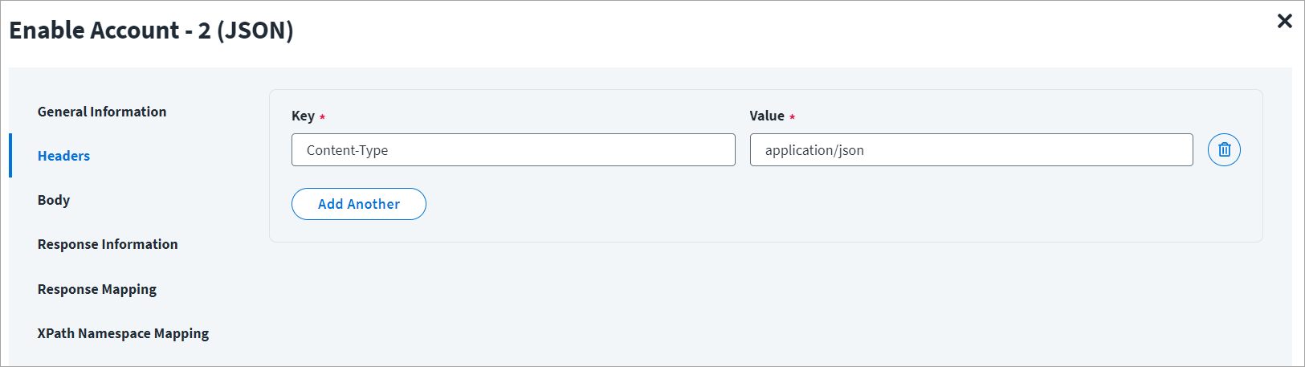Open the Response Mapping section
Screen dimensions: 1305x367
click(97, 289)
